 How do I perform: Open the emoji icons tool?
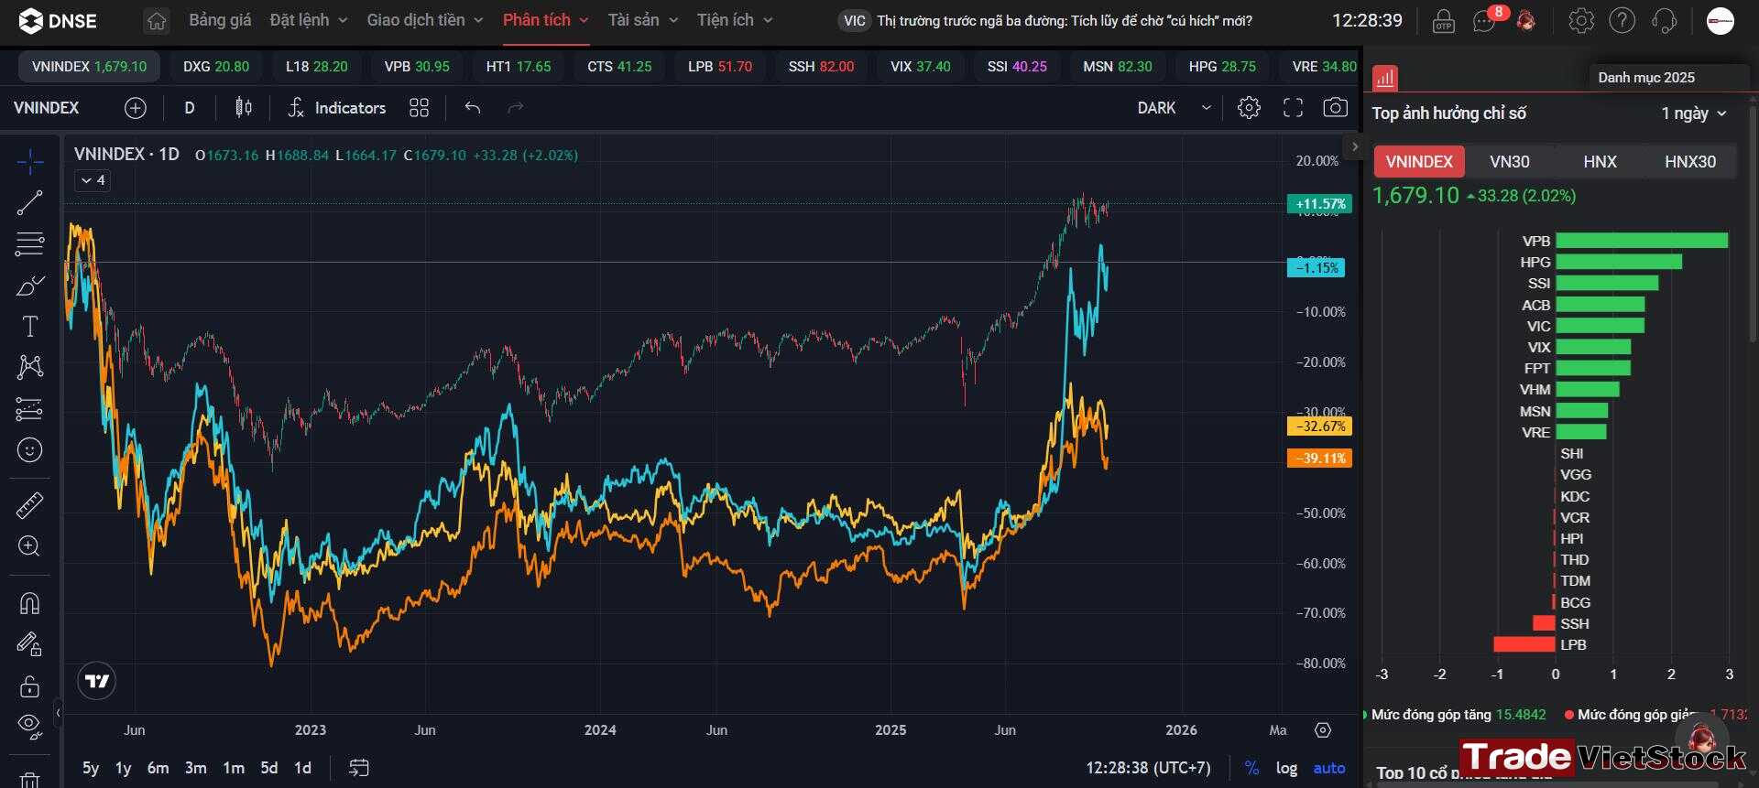coord(29,450)
